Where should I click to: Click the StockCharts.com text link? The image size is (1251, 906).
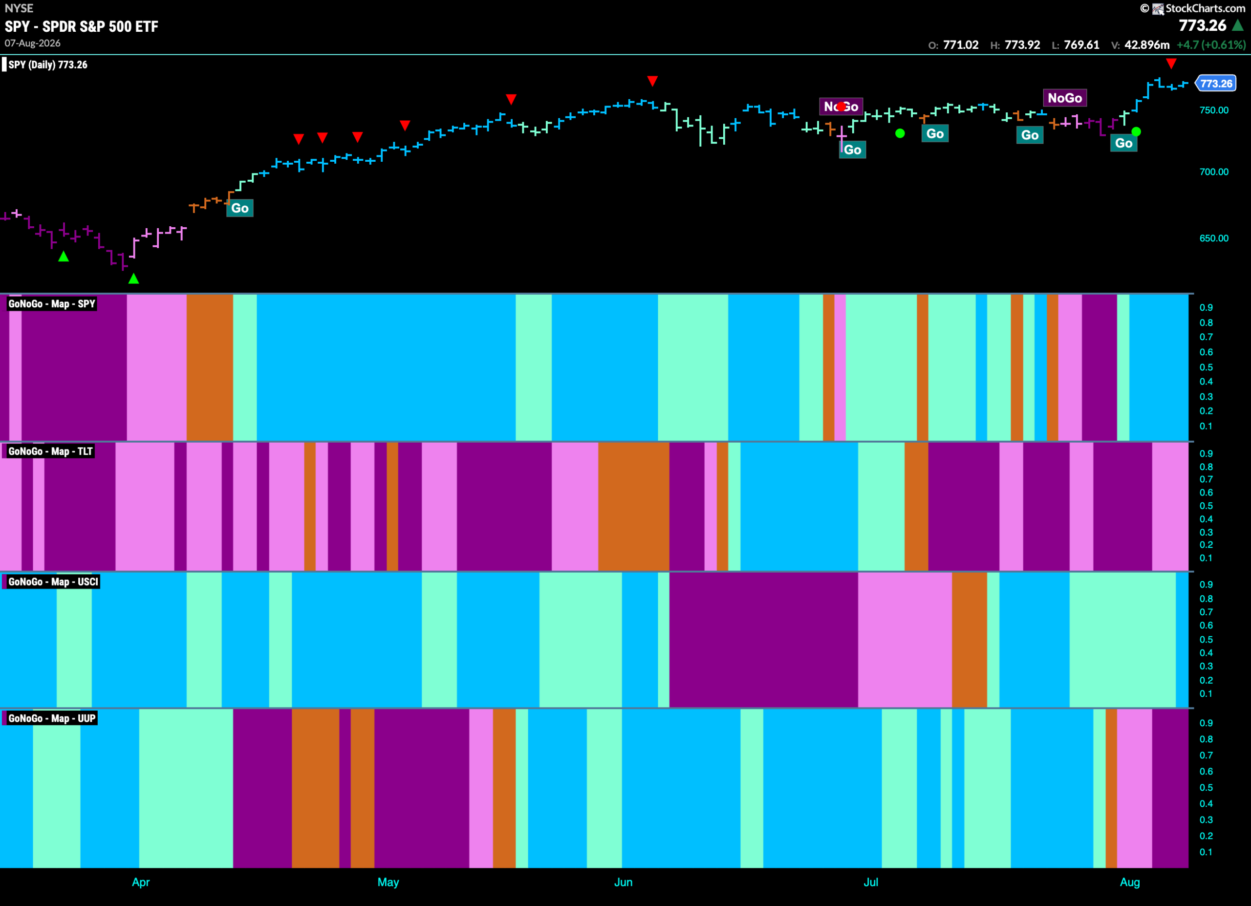pos(1205,8)
